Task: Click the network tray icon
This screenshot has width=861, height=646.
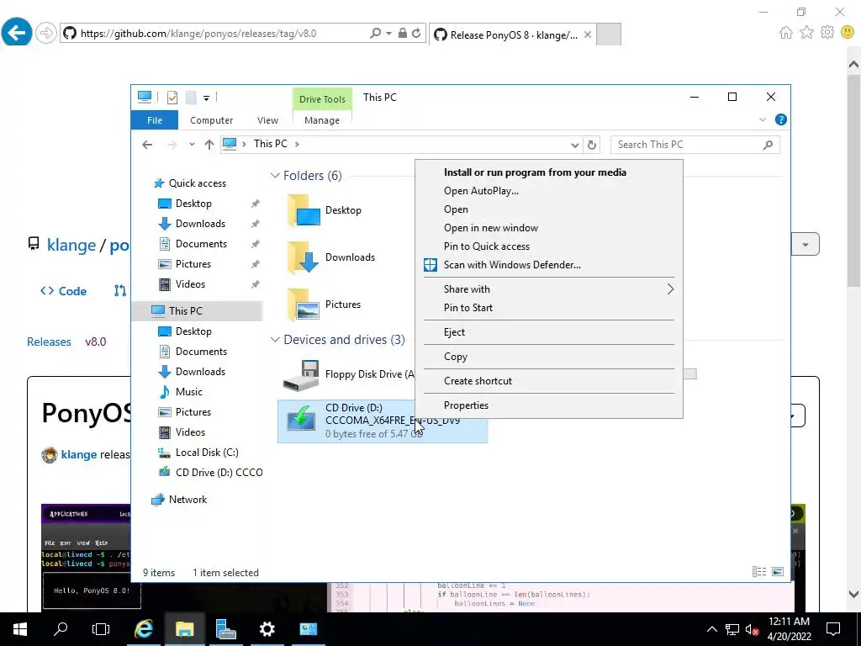Action: pyautogui.click(x=732, y=629)
